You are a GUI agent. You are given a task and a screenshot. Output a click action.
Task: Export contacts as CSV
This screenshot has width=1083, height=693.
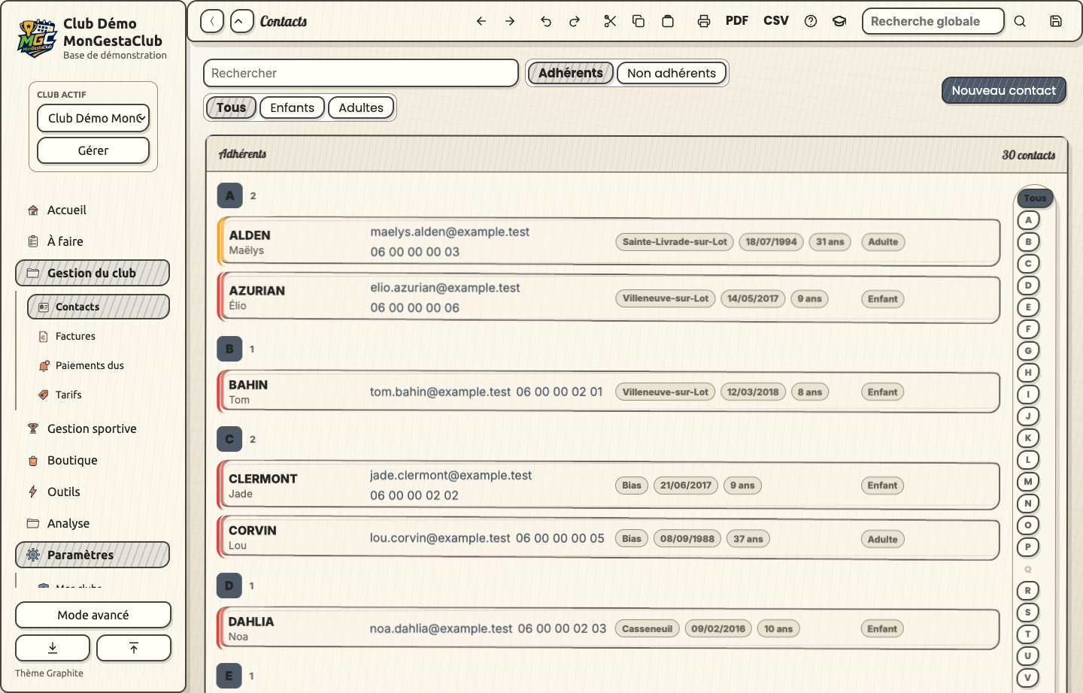[x=776, y=21]
